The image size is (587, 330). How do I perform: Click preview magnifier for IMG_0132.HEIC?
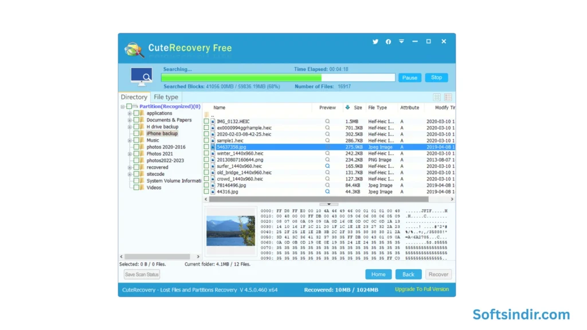(x=328, y=121)
